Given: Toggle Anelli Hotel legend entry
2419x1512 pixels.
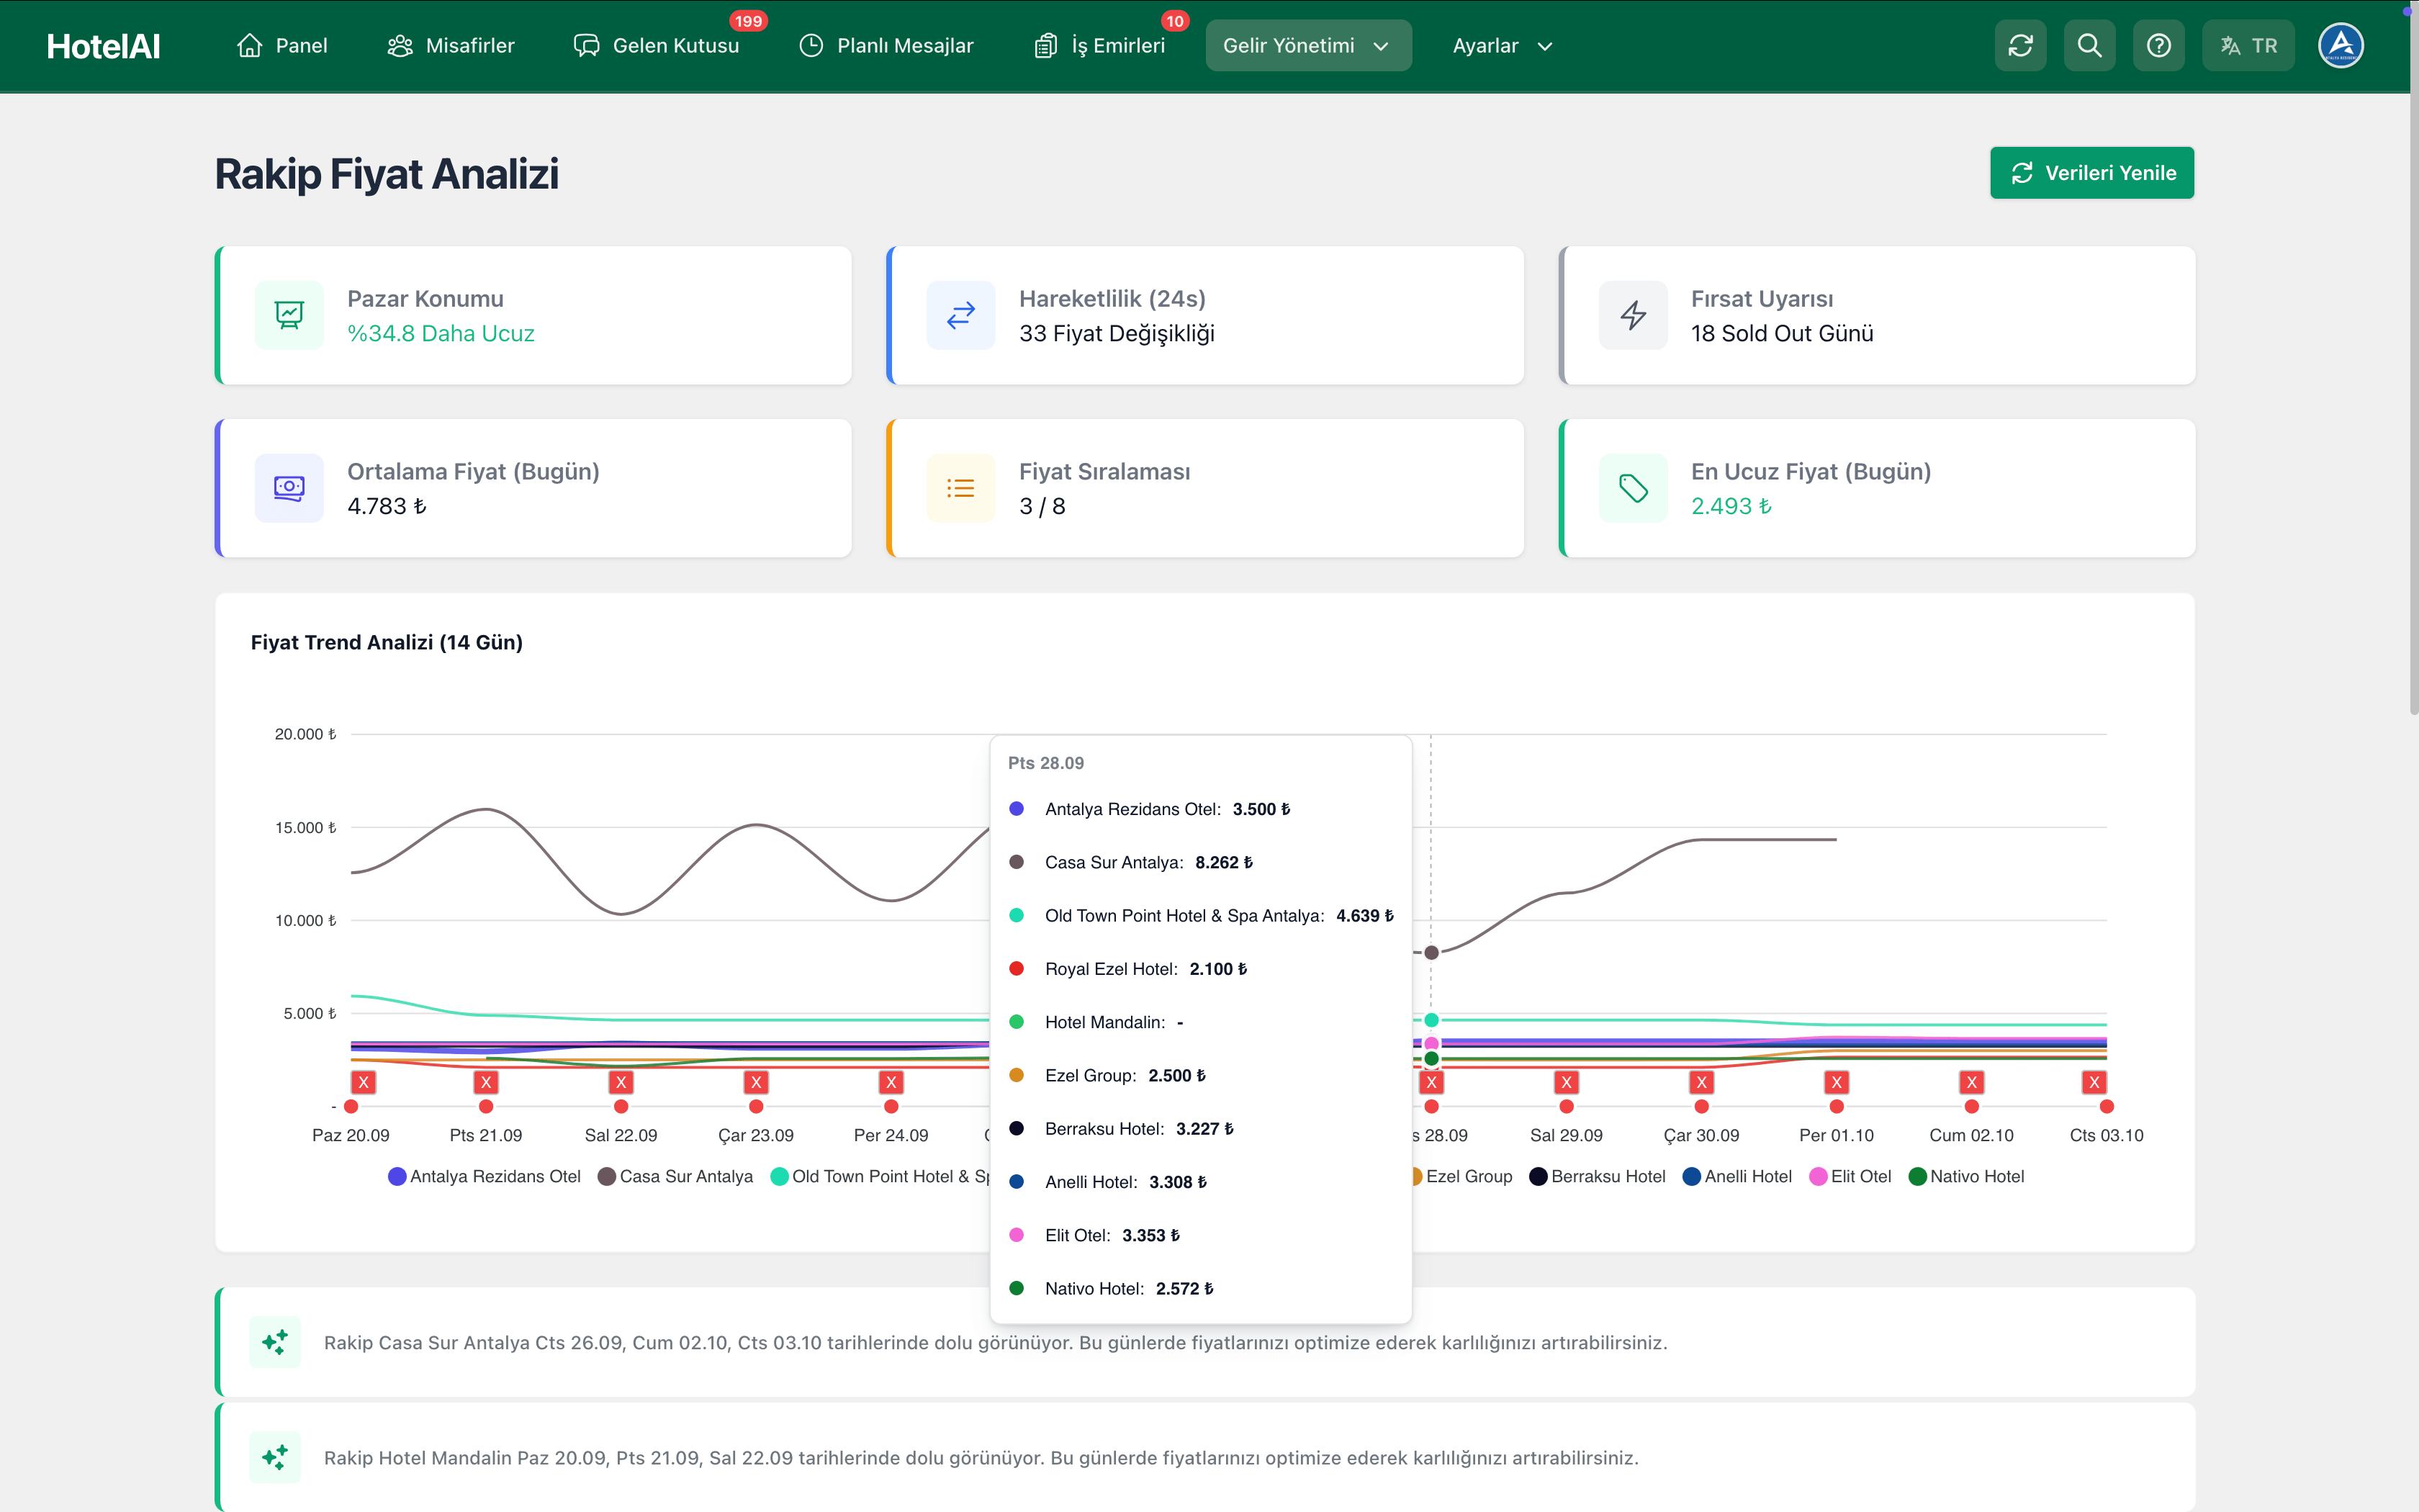Looking at the screenshot, I should pyautogui.click(x=1737, y=1176).
